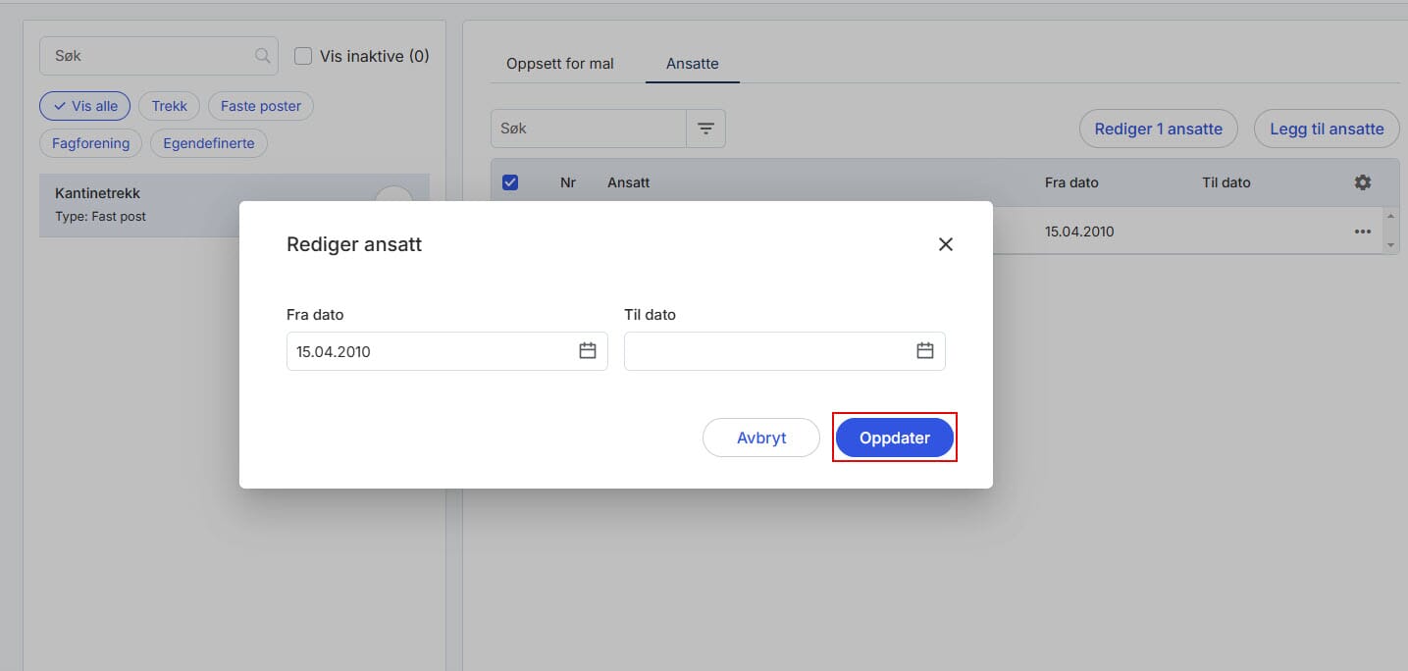Click the search magnifier icon
The width and height of the screenshot is (1408, 671).
pos(262,56)
